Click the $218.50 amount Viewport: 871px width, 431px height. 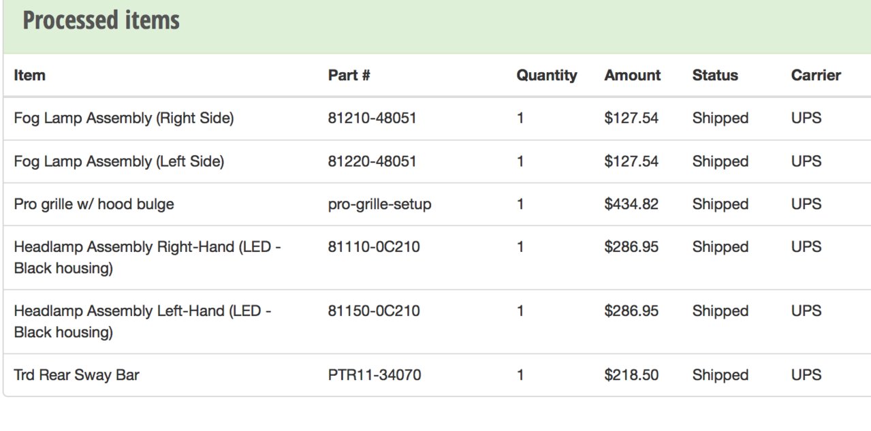click(631, 374)
